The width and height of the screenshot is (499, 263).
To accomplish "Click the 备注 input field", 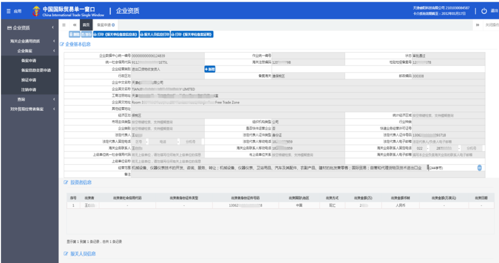I will coord(308,174).
